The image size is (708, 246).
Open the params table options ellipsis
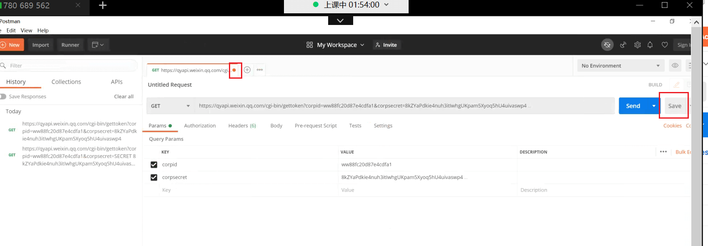663,152
